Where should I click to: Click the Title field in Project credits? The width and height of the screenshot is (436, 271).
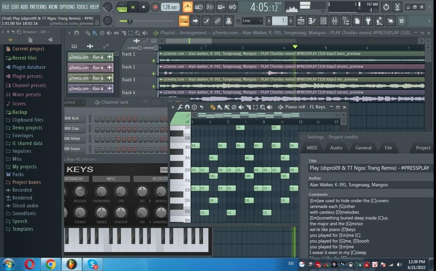[371, 168]
